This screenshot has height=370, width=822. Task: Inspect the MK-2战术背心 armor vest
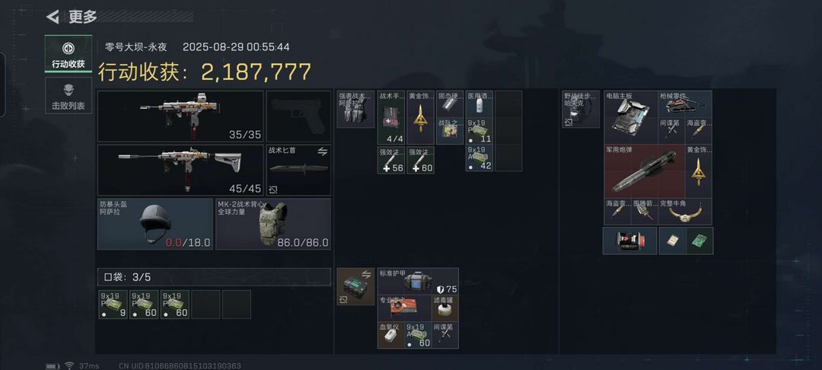(x=273, y=223)
